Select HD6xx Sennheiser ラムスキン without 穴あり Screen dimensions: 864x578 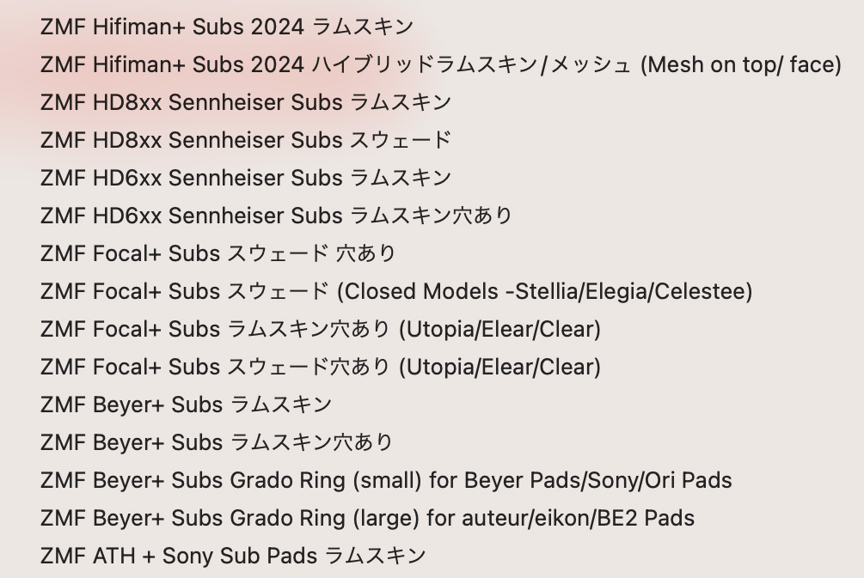[245, 178]
